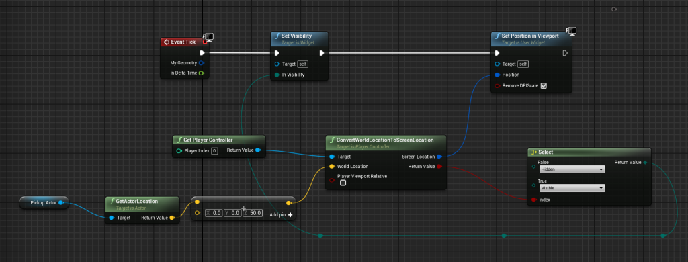Click Set Position in Viewport exec output pin

click(x=566, y=53)
